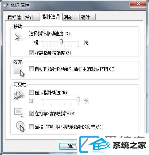
Task: Switch to the 鼠标键 tab
Action: pos(14,17)
